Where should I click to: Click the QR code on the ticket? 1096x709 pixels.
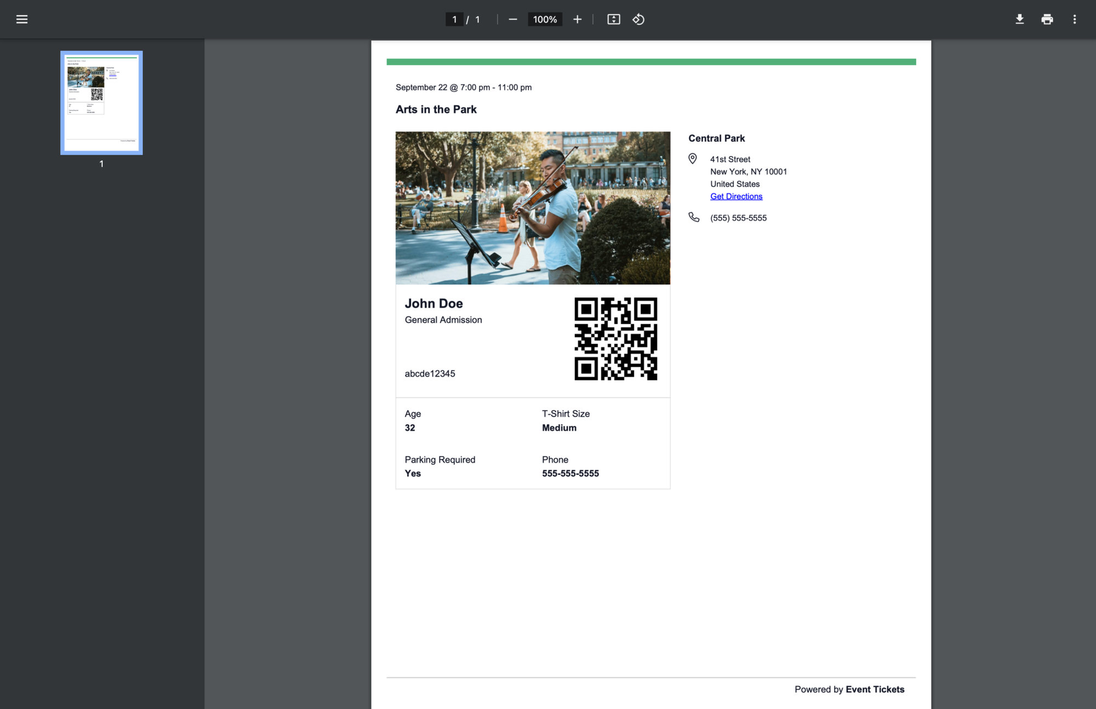pos(615,338)
